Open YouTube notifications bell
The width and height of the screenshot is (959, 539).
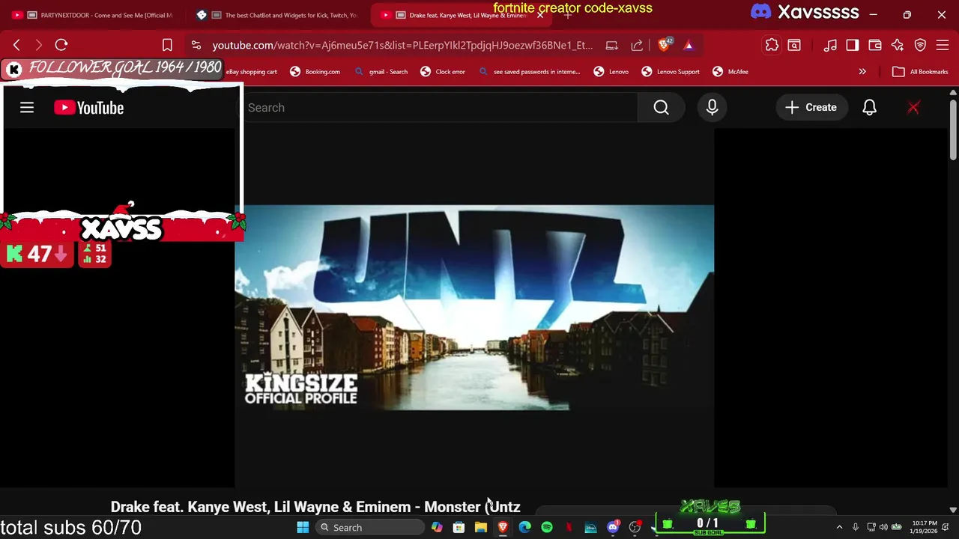click(x=869, y=108)
